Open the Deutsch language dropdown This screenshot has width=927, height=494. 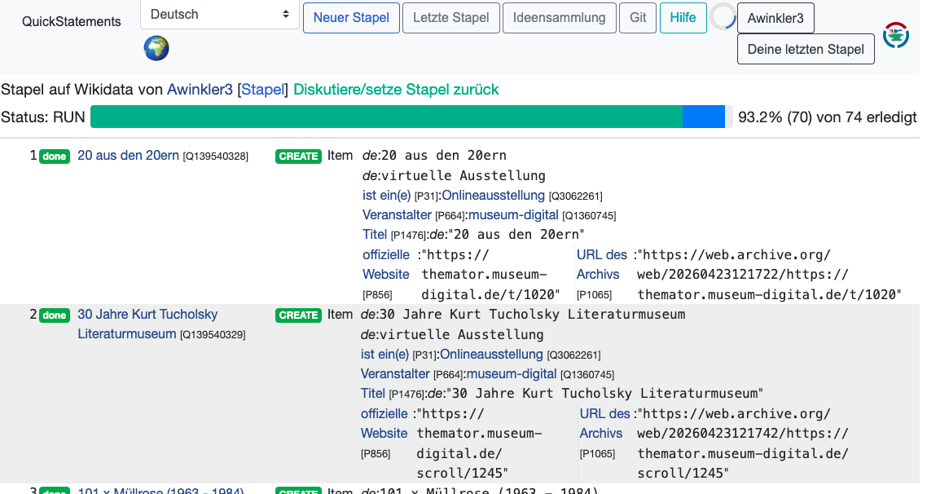[x=220, y=15]
